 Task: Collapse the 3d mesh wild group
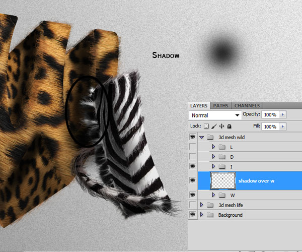click(x=201, y=137)
